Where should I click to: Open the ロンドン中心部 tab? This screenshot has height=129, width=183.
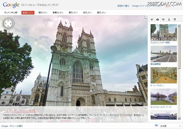[11, 13]
